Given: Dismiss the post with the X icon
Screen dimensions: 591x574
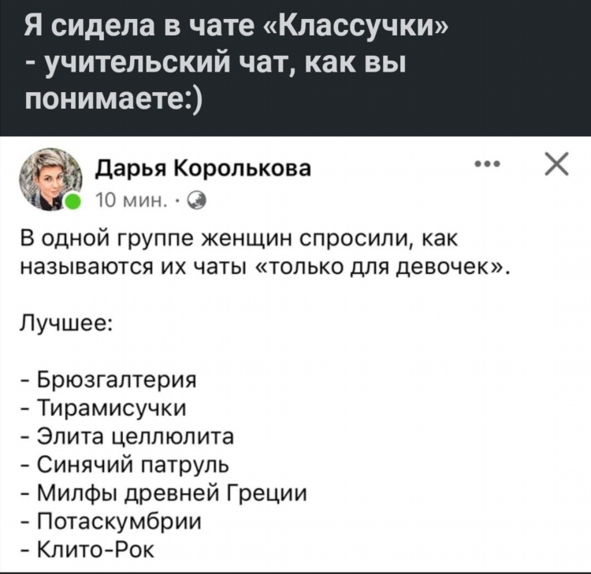Looking at the screenshot, I should pyautogui.click(x=556, y=164).
